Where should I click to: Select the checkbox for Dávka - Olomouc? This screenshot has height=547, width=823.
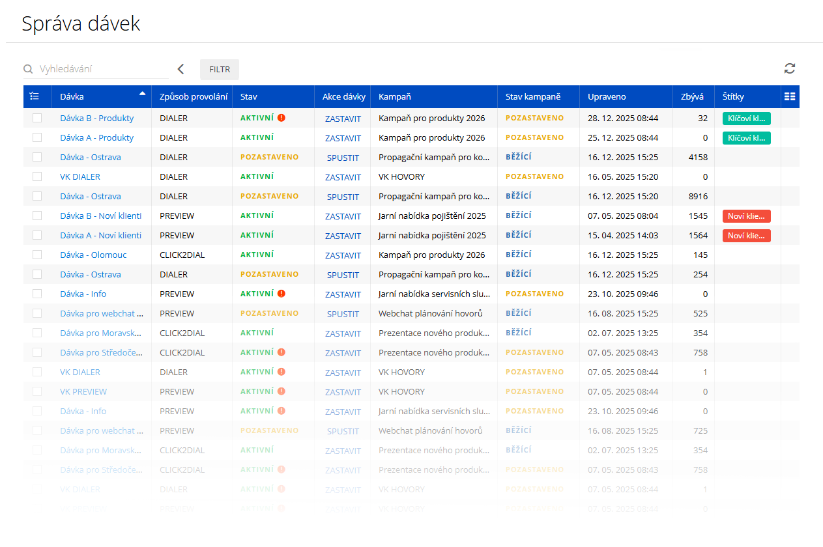pyautogui.click(x=37, y=255)
